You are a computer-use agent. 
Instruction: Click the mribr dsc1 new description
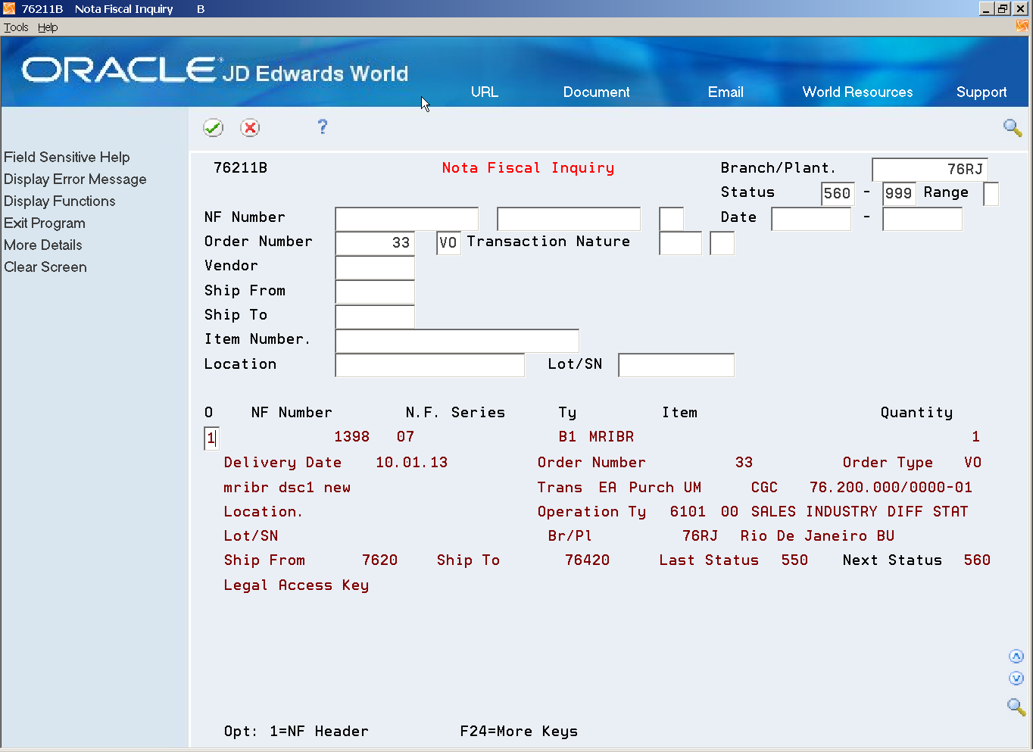[x=287, y=487]
